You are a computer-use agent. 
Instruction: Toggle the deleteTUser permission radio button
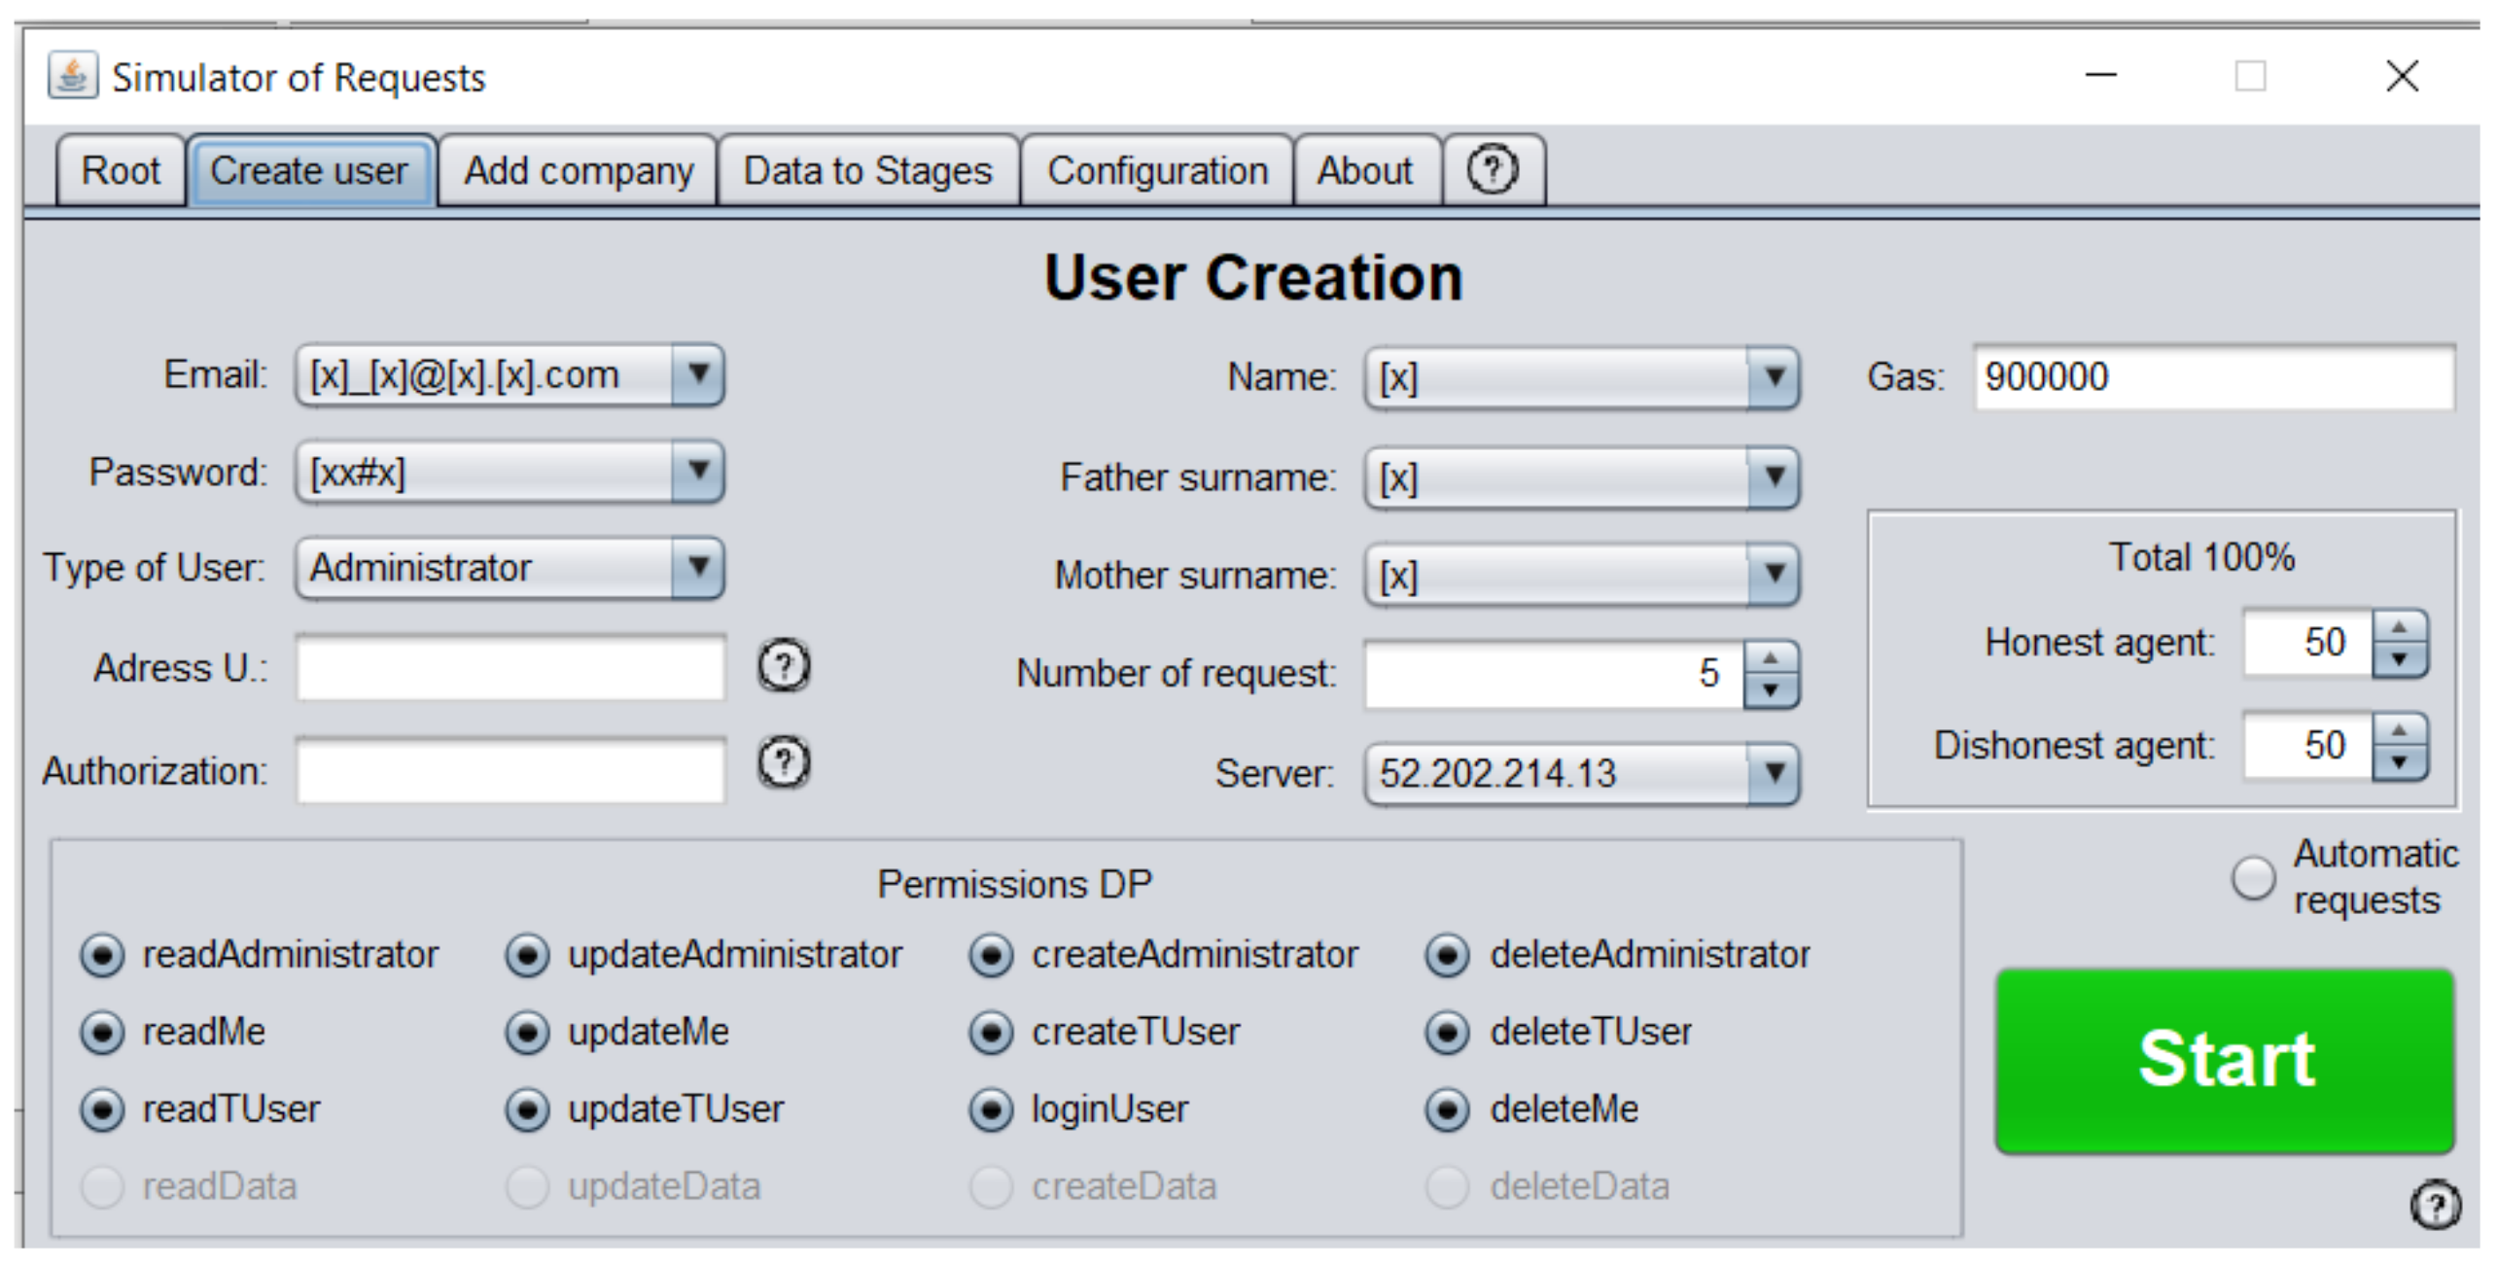[x=1447, y=1032]
